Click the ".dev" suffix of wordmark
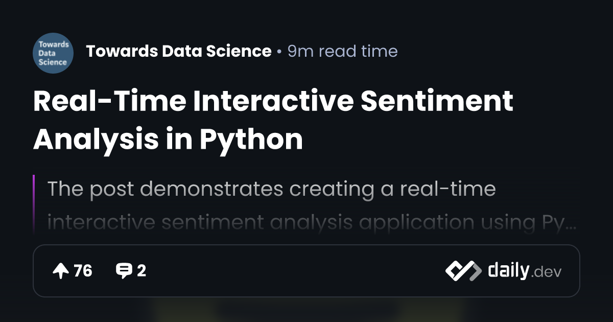This screenshot has height=322, width=613. pos(546,272)
